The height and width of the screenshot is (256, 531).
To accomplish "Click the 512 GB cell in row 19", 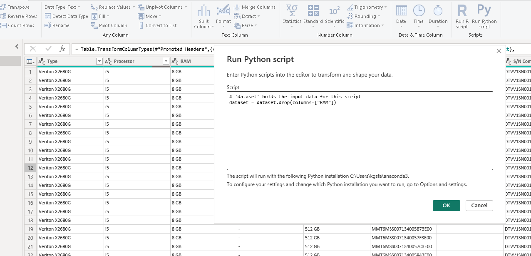I will click(x=337, y=229).
